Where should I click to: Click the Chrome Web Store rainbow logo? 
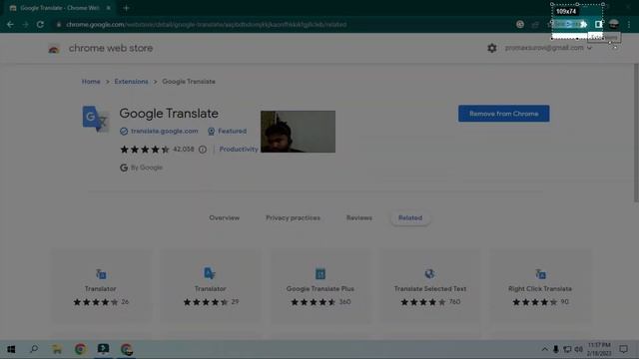tap(54, 49)
